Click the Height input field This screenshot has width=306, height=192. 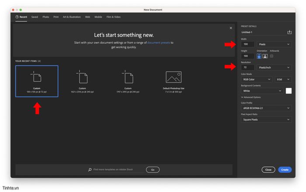coord(248,56)
